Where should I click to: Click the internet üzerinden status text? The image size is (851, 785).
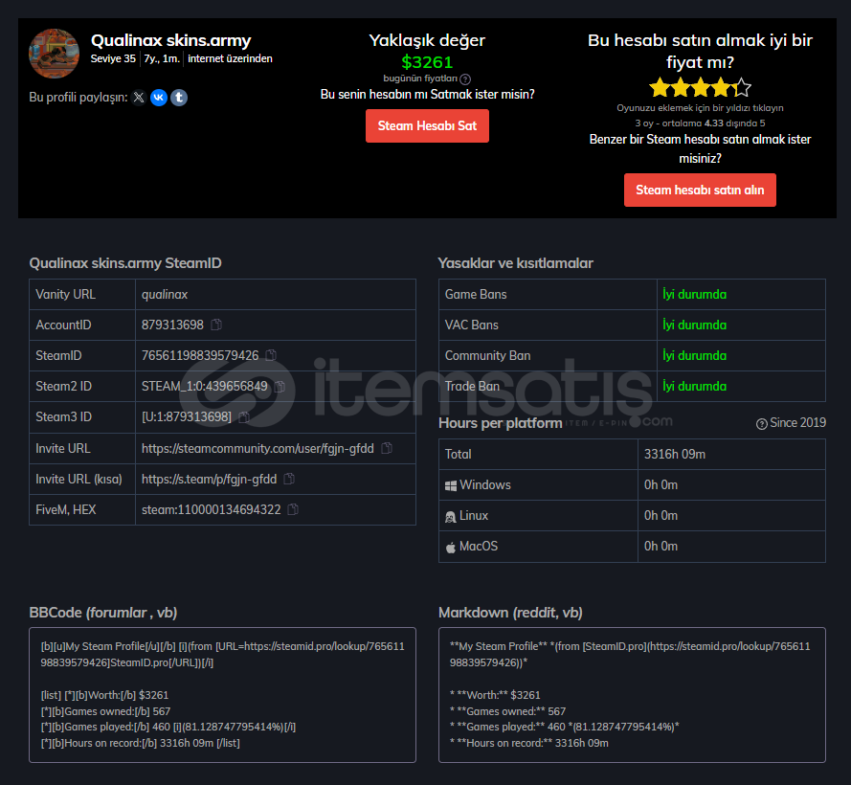[x=230, y=58]
